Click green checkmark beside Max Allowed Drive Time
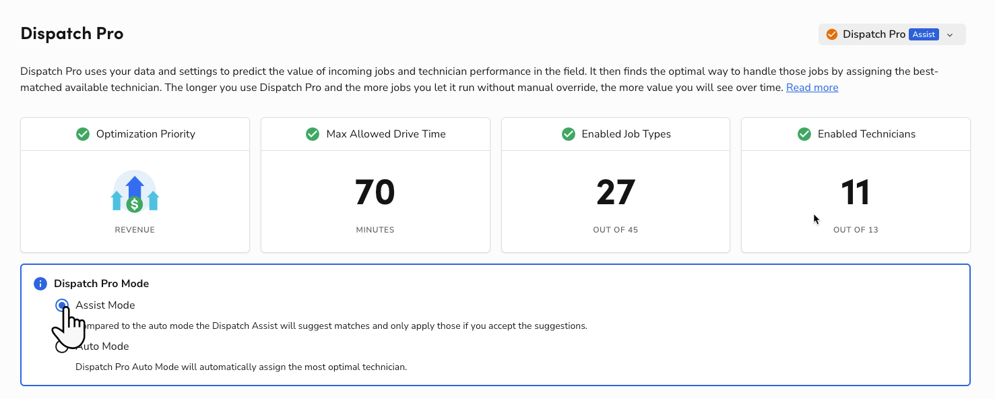Viewport: 995px width, 399px height. (x=313, y=134)
